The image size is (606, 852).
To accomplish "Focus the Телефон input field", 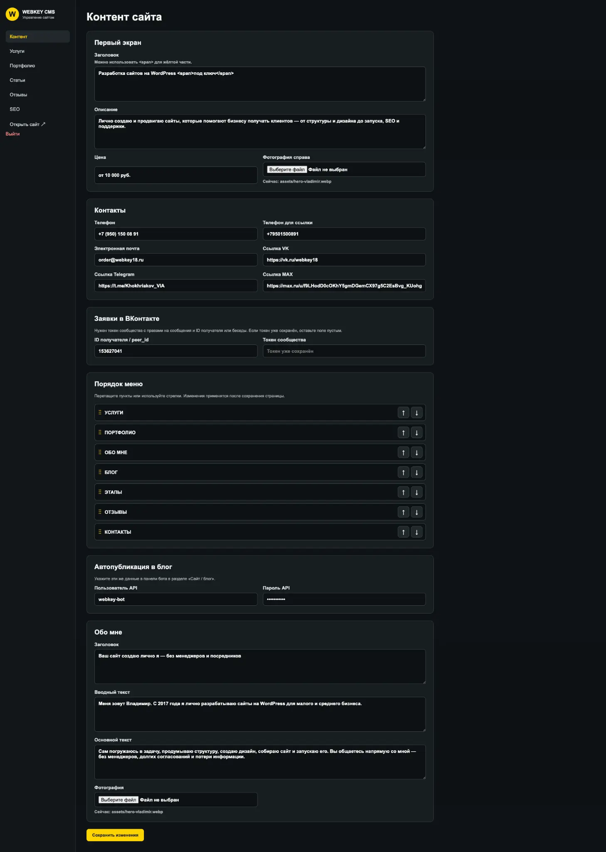I will (176, 234).
